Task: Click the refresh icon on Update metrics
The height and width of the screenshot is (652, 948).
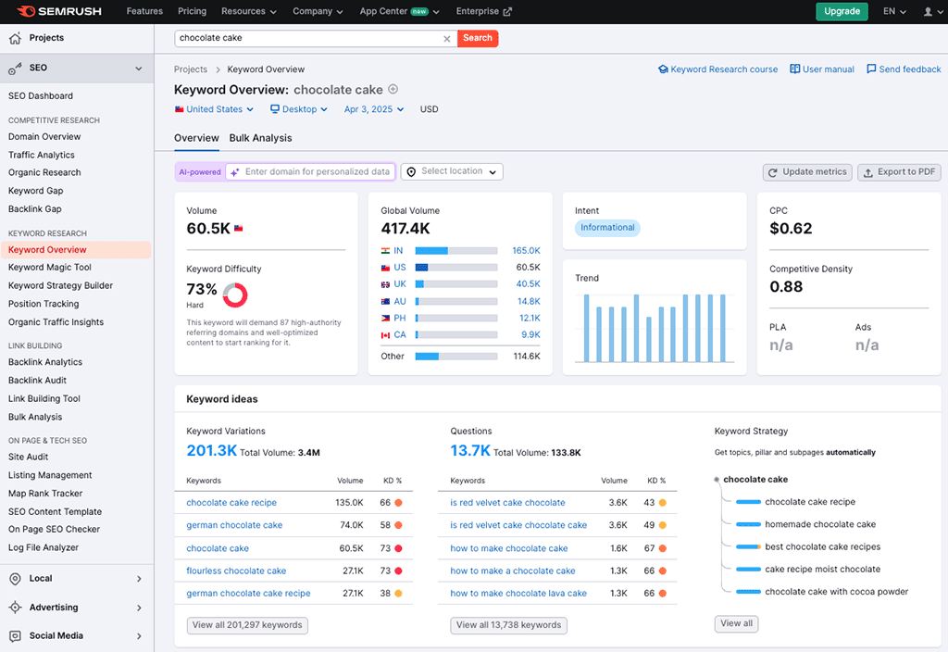Action: pyautogui.click(x=773, y=173)
